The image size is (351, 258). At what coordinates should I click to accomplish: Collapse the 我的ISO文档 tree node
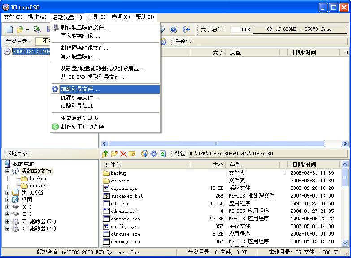[7, 171]
